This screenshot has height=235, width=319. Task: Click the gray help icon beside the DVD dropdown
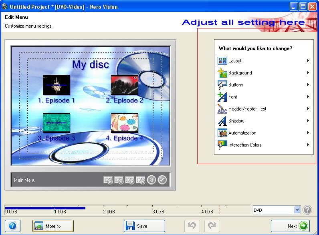(x=307, y=210)
